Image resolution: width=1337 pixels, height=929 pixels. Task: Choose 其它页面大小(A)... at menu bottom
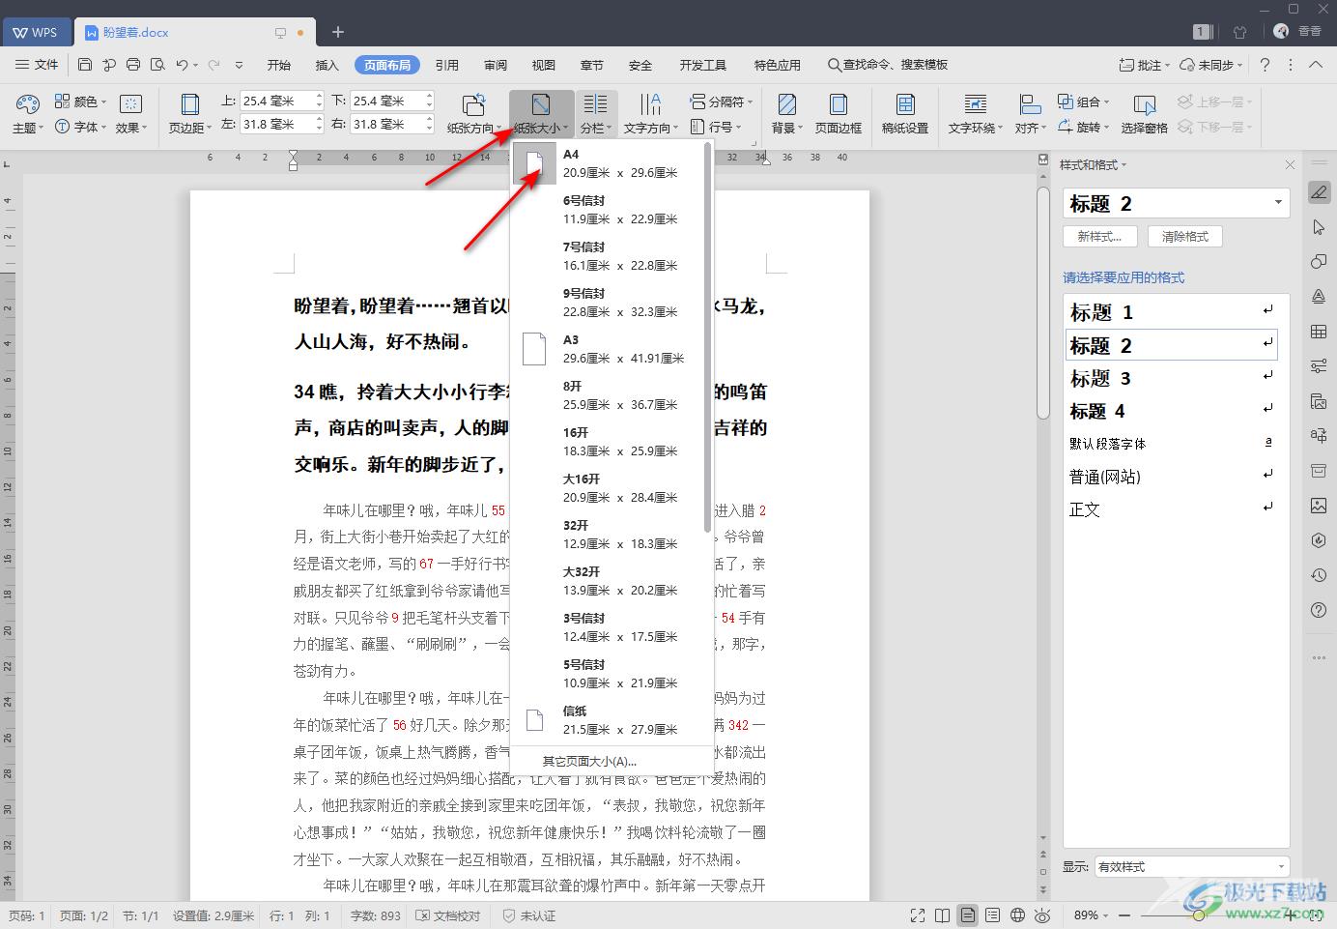[x=589, y=761]
